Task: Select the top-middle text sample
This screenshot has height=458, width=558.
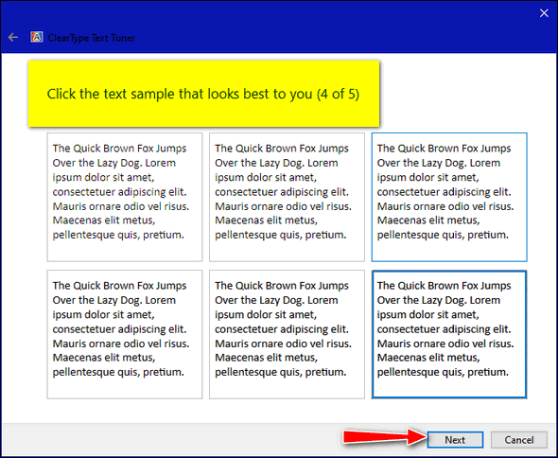Action: [287, 197]
